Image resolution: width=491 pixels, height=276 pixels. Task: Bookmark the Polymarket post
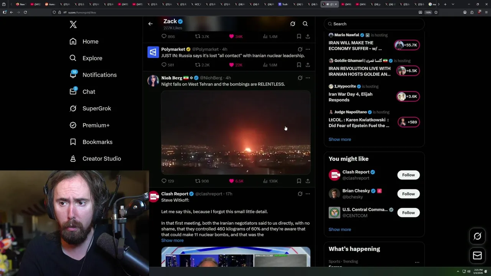pyautogui.click(x=299, y=65)
